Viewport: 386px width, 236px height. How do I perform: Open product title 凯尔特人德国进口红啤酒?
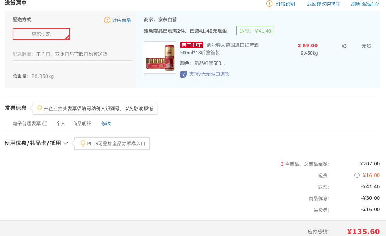[x=233, y=45]
